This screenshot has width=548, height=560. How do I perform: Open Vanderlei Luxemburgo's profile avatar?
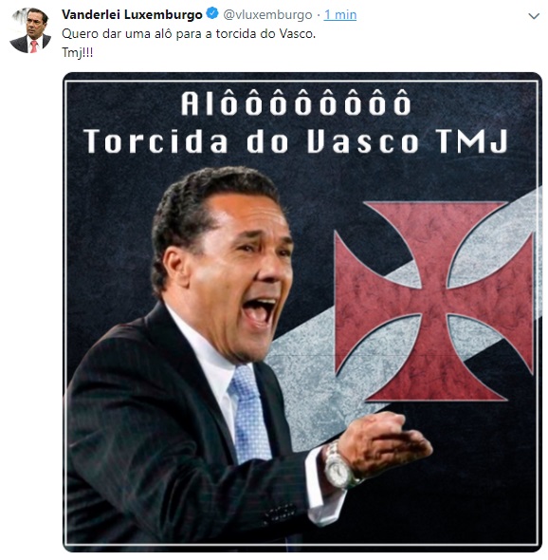pyautogui.click(x=30, y=30)
